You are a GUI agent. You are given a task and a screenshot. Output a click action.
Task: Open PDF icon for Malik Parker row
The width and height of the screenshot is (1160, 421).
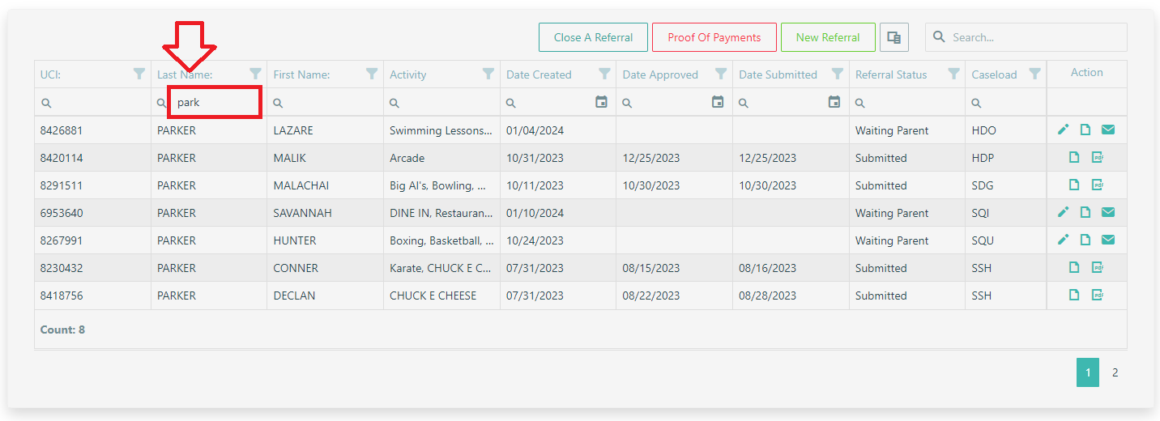[1098, 157]
